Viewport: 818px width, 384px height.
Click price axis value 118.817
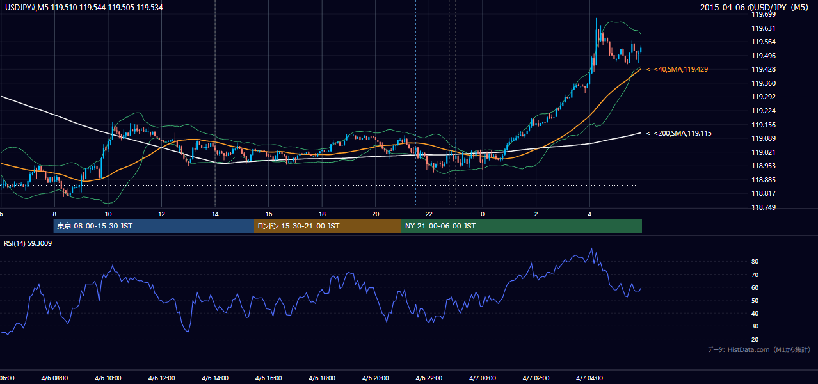(763, 194)
